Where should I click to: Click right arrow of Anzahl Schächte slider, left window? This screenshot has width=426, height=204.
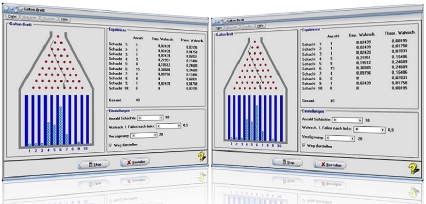click(x=161, y=118)
